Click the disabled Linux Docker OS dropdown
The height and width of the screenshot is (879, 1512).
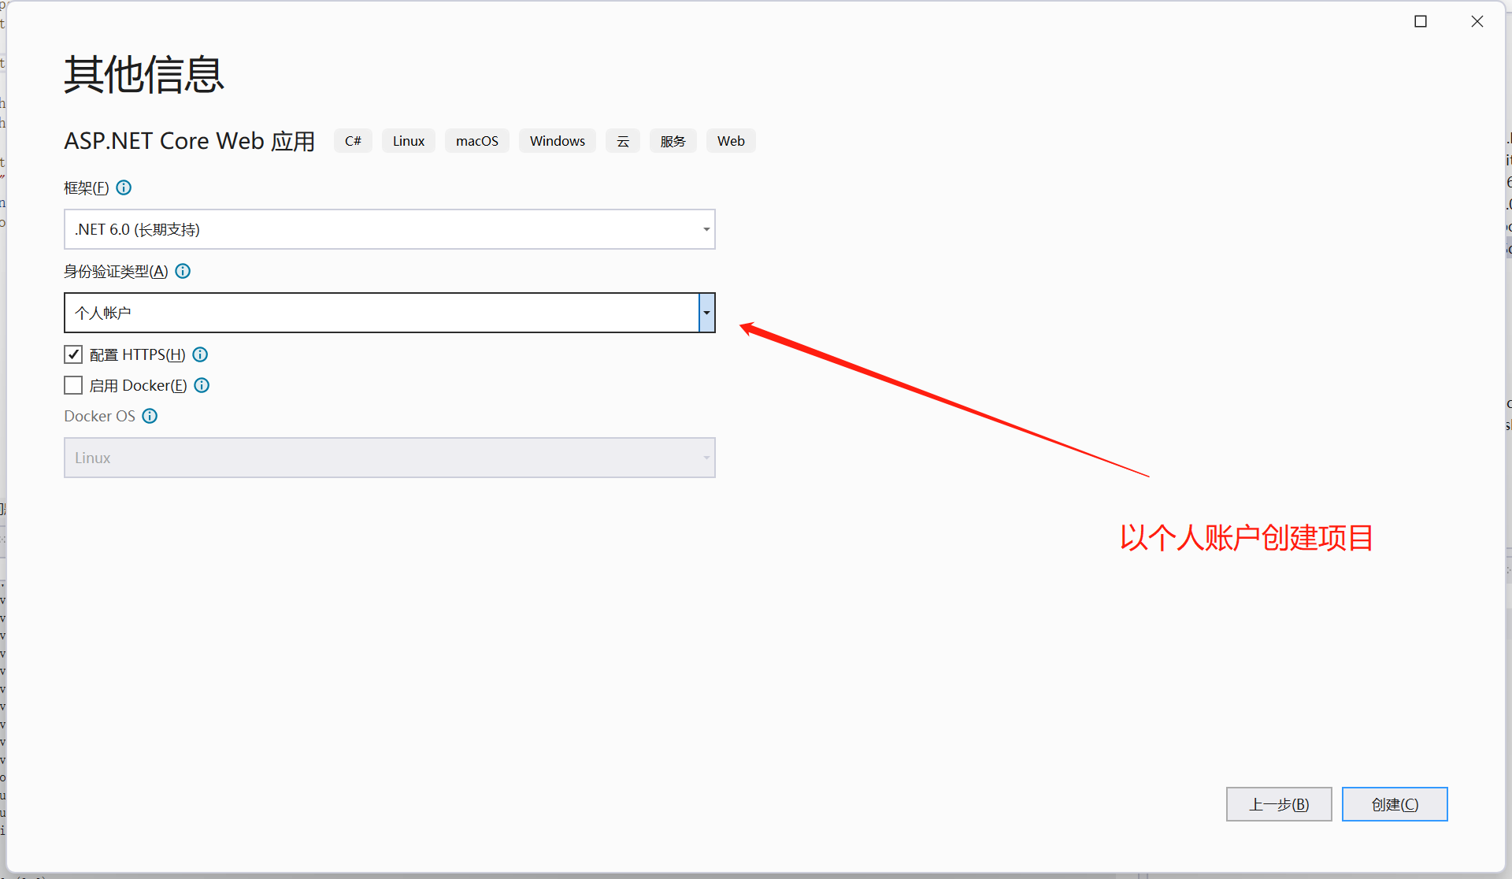389,458
